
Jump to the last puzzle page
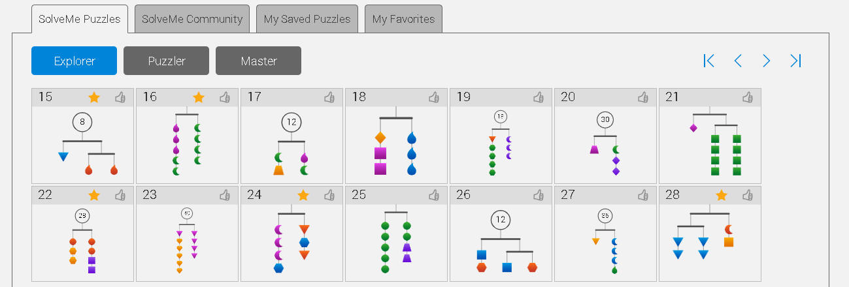[795, 61]
